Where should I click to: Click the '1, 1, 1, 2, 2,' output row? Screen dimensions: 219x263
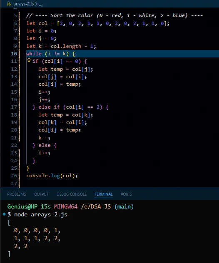pos(37,238)
